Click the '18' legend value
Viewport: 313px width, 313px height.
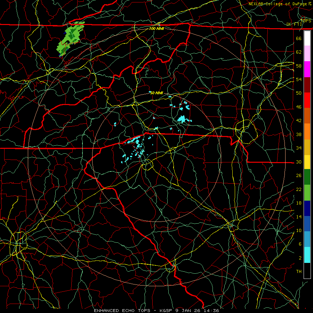pos(299,203)
